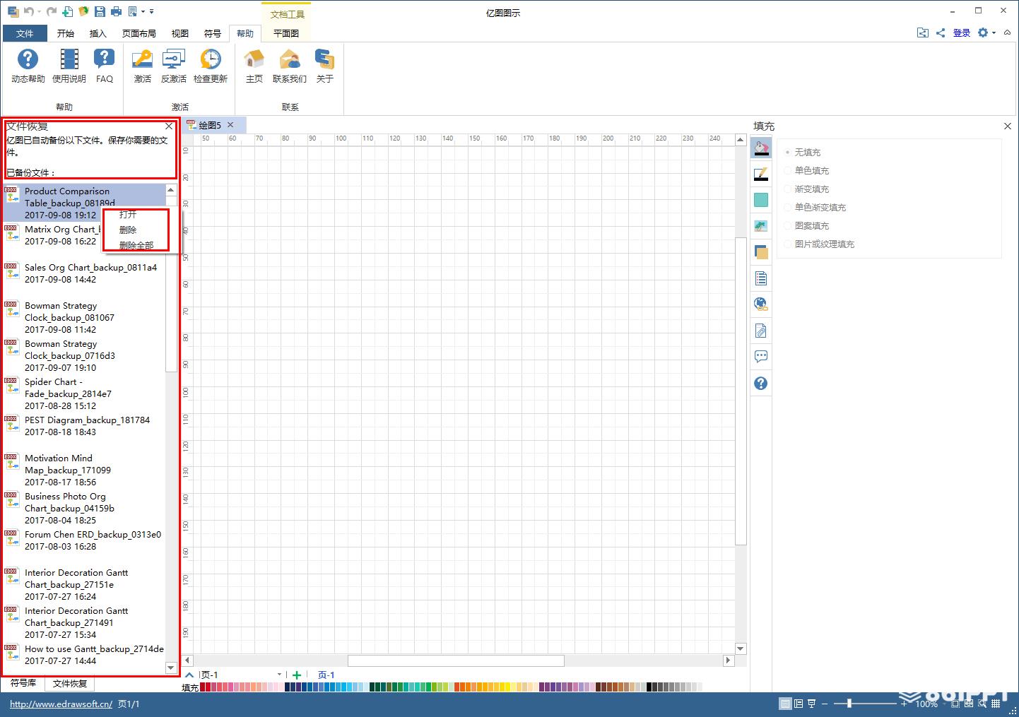Open the page list dropdown next to 页-1
The image size is (1019, 717).
[x=279, y=675]
